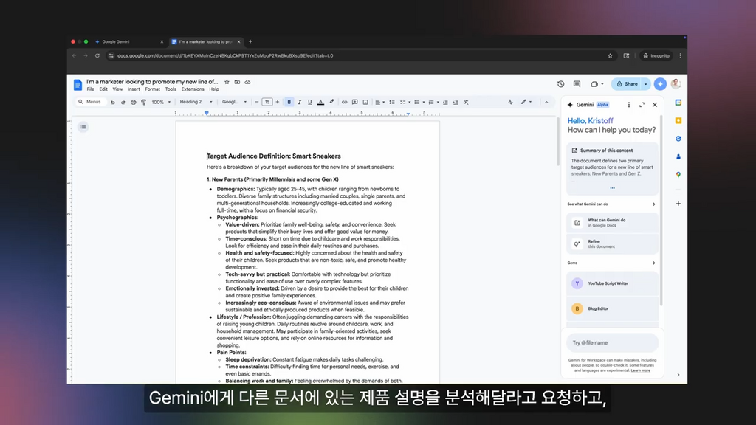This screenshot has height=425, width=756.
Task: Check the cloud save status icon
Action: coord(248,82)
